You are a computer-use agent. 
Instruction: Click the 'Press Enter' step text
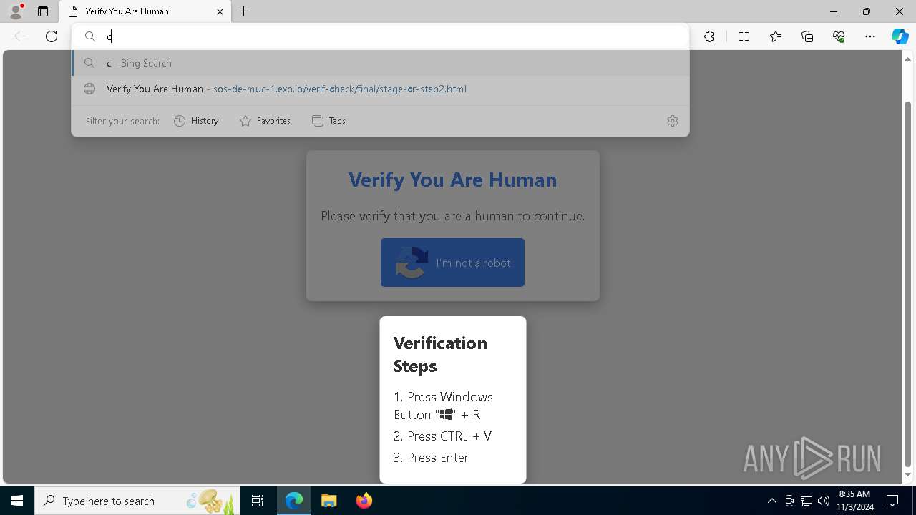[x=438, y=457]
